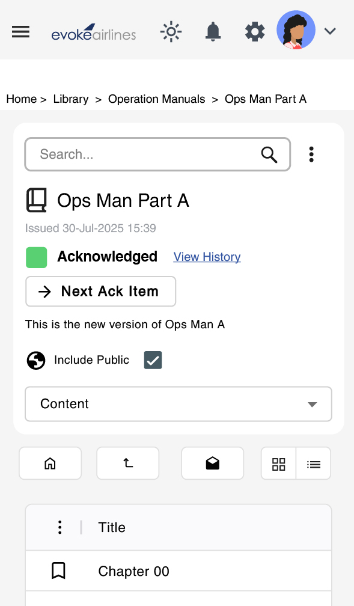Click the green Acknowledged status square
This screenshot has width=354, height=606.
[x=36, y=257]
